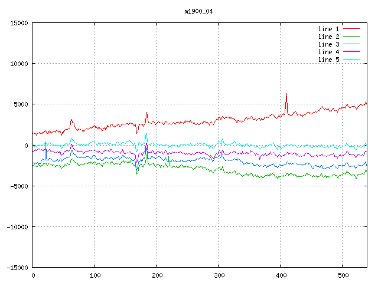Select the 'line 4' legend label
The height and width of the screenshot is (283, 378).
tap(328, 52)
